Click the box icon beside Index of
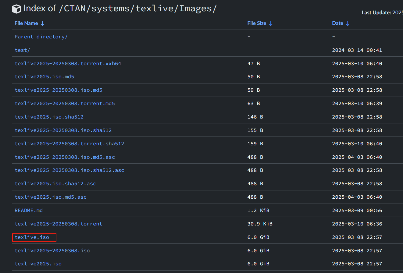This screenshot has width=403, height=273. 16,9
